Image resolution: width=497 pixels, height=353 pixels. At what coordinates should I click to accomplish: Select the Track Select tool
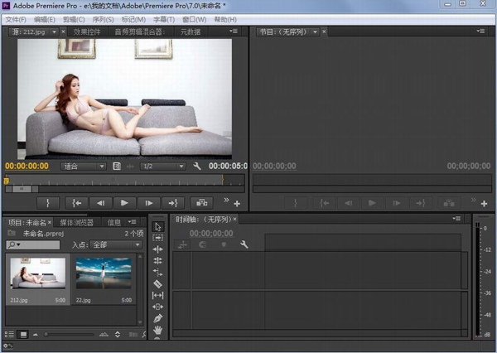tap(158, 238)
